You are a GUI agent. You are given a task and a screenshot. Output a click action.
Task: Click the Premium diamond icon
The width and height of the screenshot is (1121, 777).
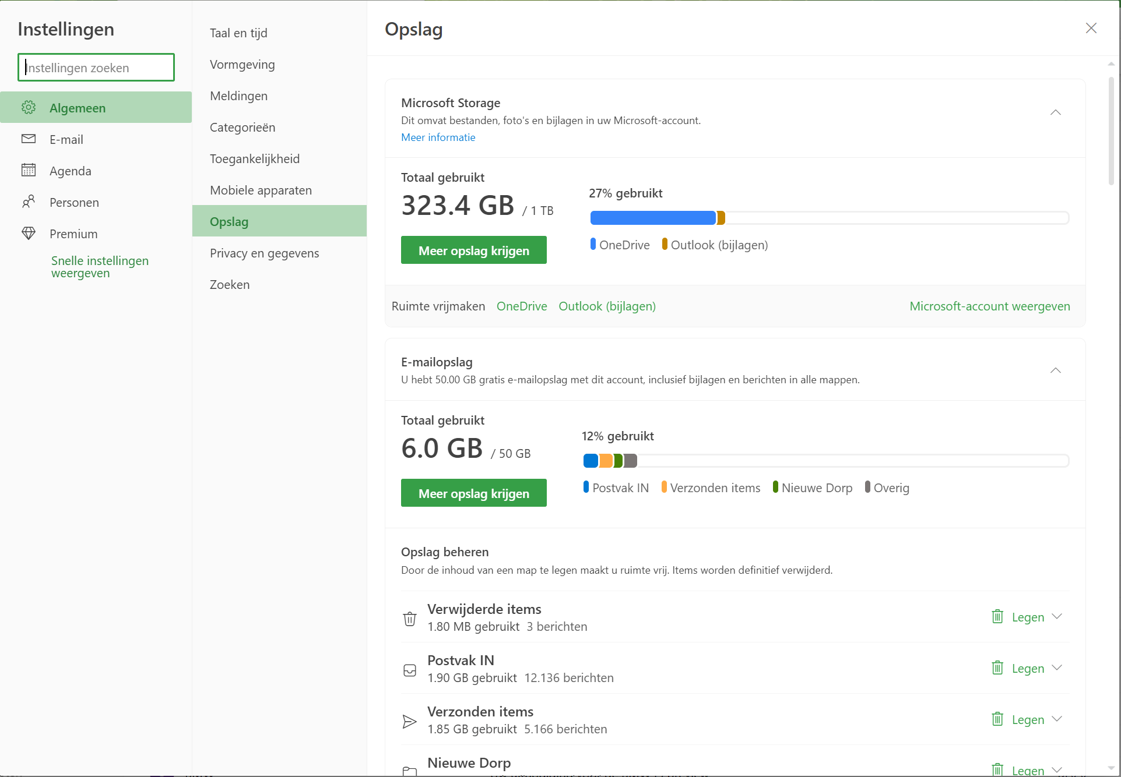click(29, 234)
